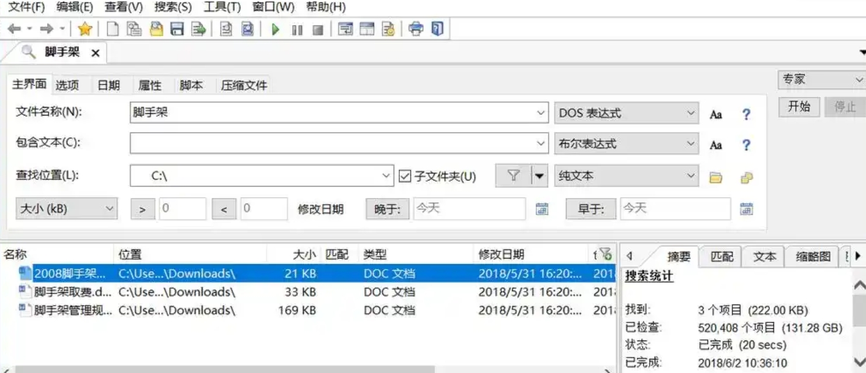Switch to the 选项 tab
The image size is (866, 373).
[x=67, y=86]
